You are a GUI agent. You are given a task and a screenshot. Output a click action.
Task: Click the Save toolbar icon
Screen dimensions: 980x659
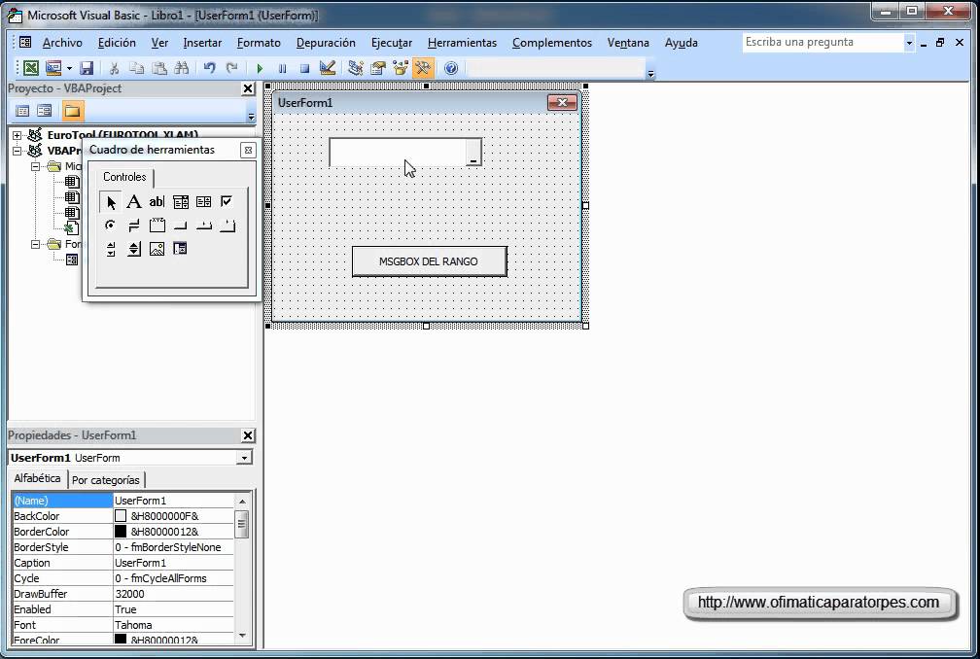click(87, 68)
